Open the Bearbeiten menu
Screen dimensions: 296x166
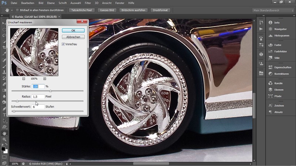[x=28, y=3]
